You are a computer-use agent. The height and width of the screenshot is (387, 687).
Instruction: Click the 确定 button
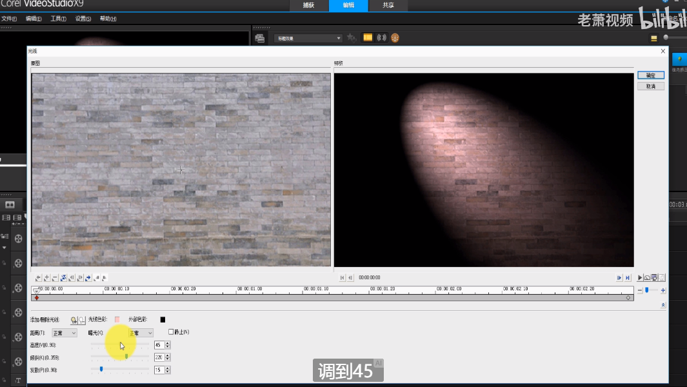tap(651, 75)
